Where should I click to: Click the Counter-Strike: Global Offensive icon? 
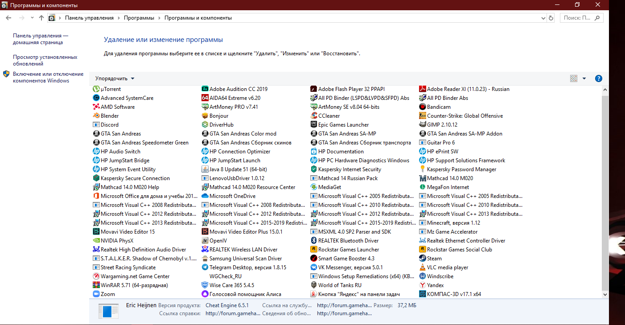tap(423, 116)
